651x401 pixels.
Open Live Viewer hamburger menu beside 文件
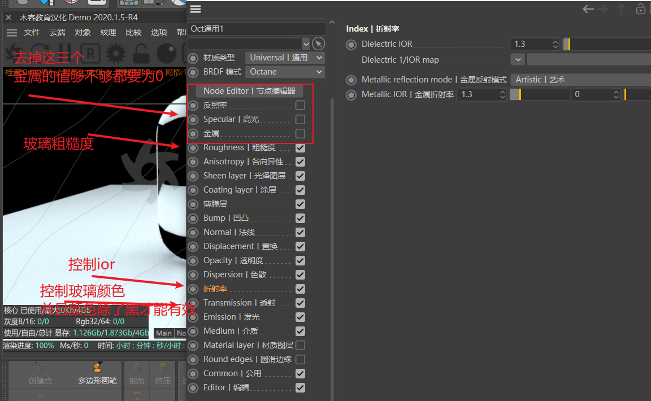click(12, 32)
